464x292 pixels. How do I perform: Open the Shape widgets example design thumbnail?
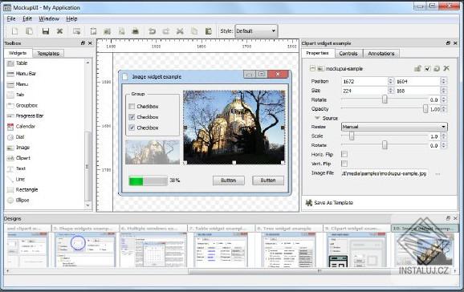(x=85, y=249)
